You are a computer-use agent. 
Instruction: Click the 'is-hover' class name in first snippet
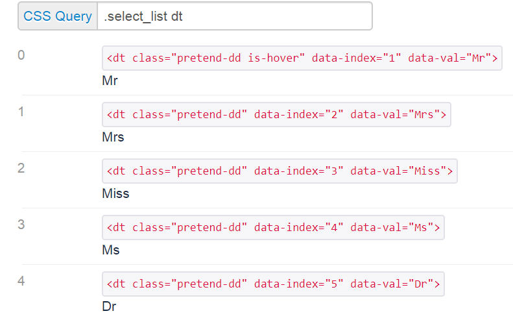(276, 58)
